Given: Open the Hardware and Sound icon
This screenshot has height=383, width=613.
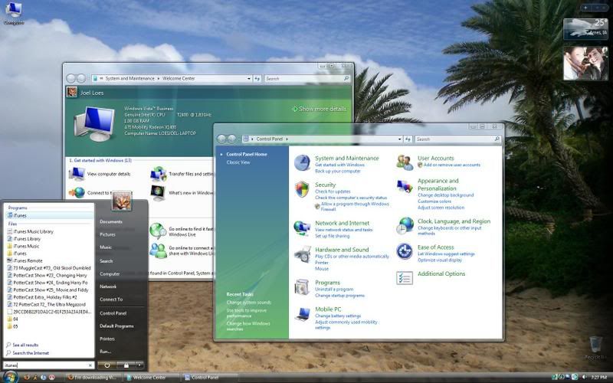Looking at the screenshot, I should click(302, 254).
